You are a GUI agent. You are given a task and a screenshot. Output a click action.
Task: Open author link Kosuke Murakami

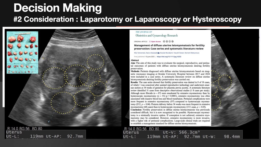click(166, 53)
